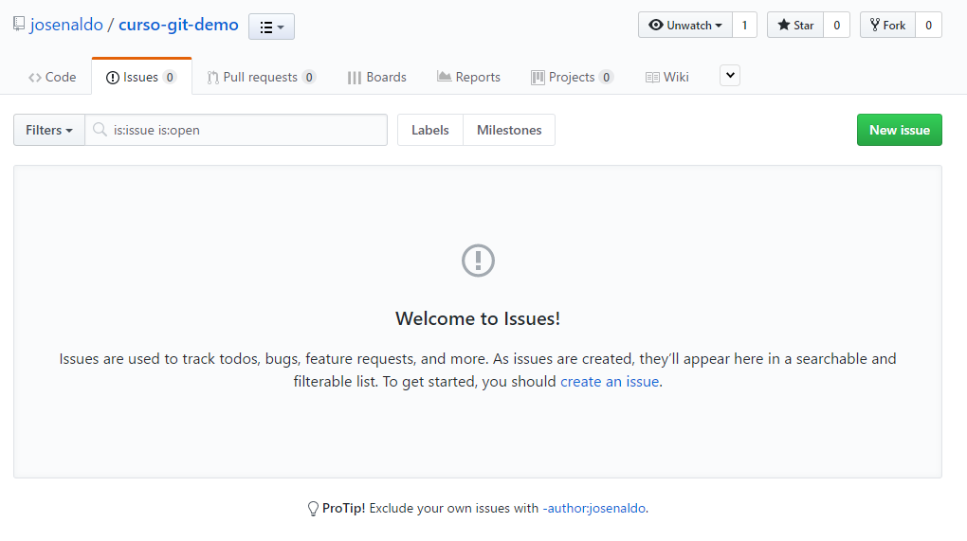Follow the "create an issue" link

610,382
